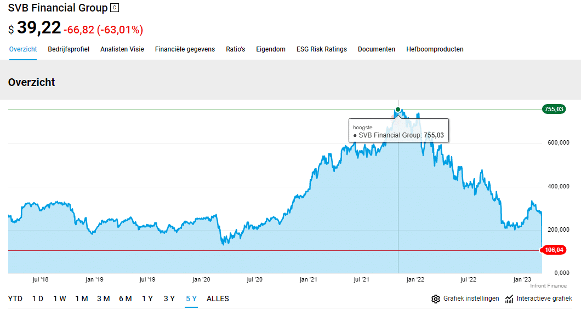Set chart range to 1 D

click(x=38, y=298)
